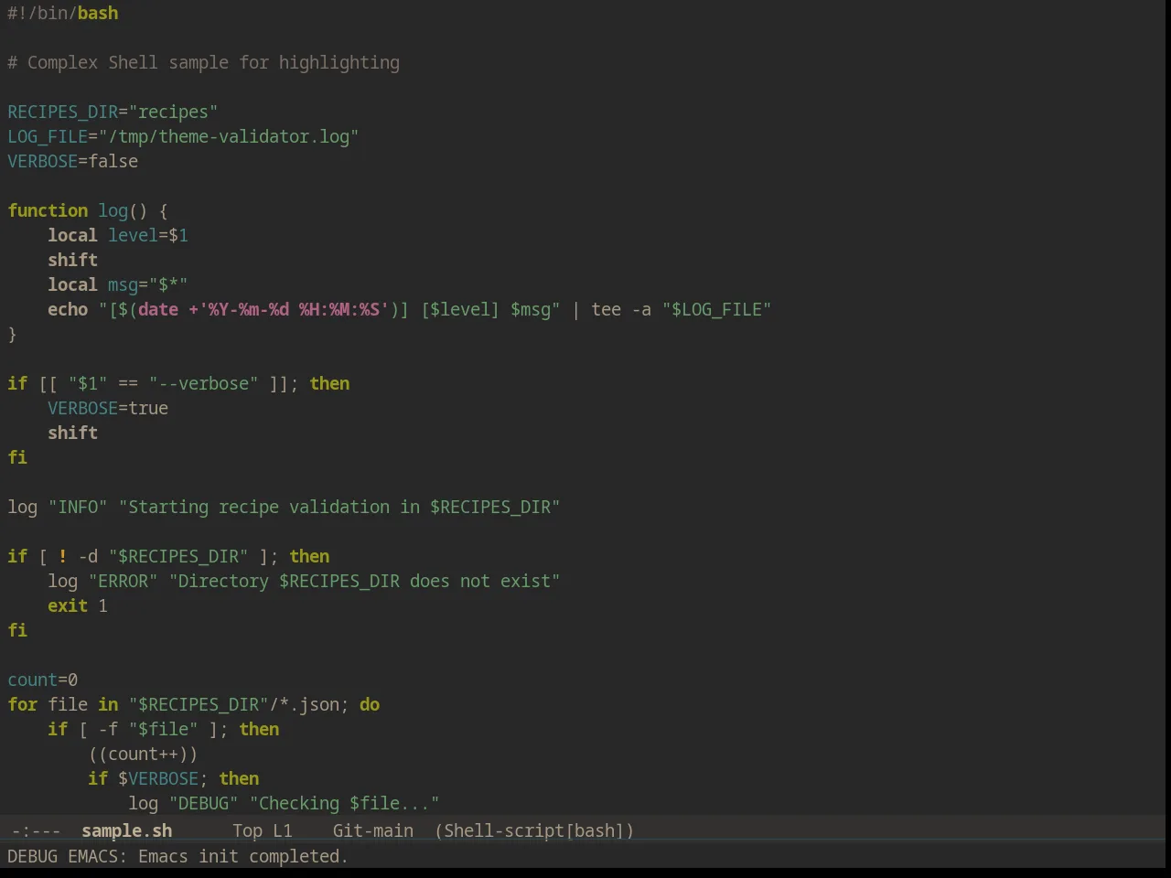Place cursor on VERBOSE=false line
This screenshot has width=1171, height=878.
click(73, 161)
